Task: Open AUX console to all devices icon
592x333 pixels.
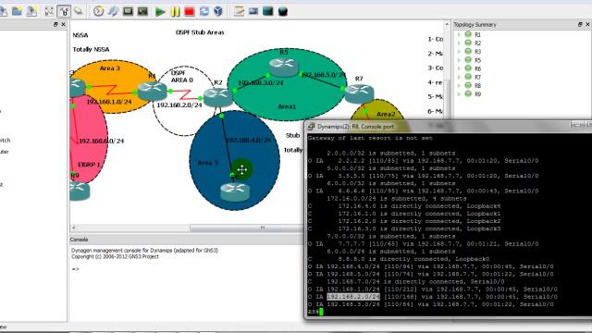Action: tap(142, 11)
